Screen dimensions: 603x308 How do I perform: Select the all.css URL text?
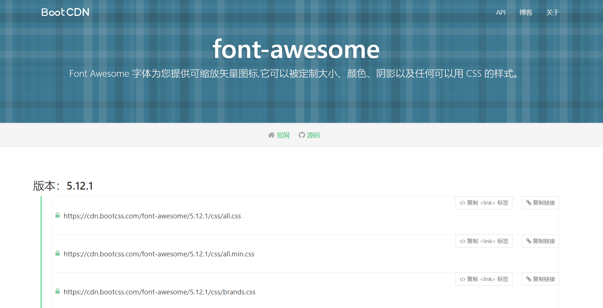[x=152, y=216]
